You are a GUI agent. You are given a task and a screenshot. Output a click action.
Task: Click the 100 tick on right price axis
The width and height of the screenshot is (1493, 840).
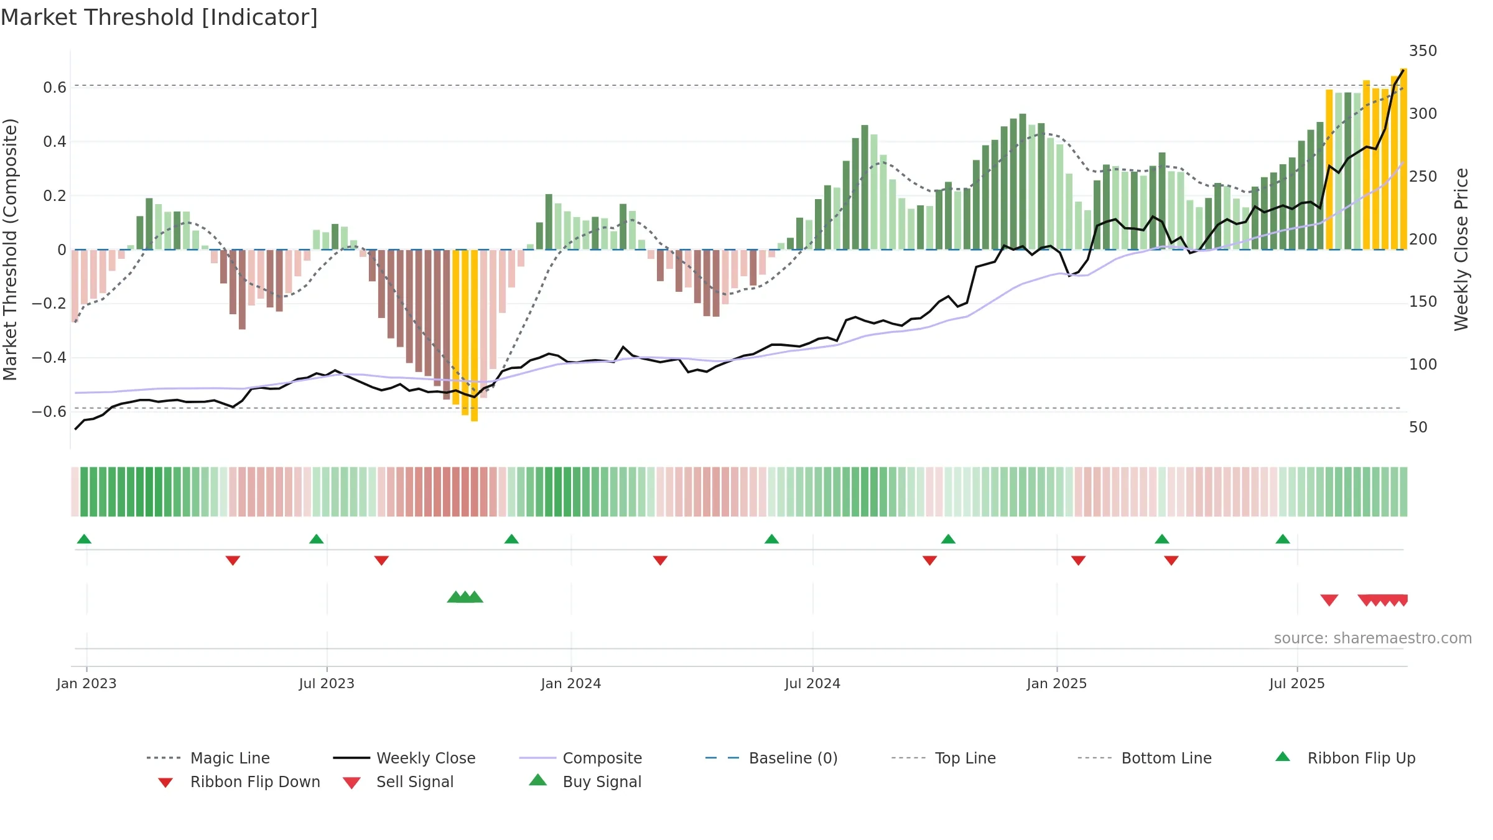[x=1423, y=365]
